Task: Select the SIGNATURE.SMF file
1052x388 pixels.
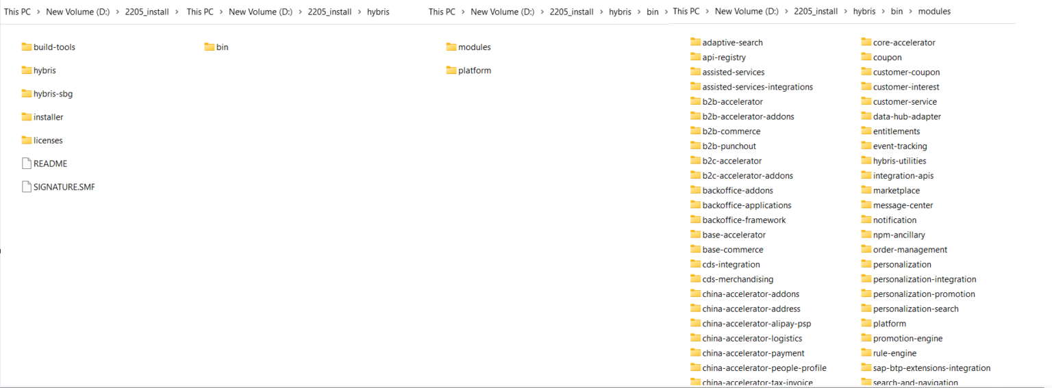Action: 64,187
